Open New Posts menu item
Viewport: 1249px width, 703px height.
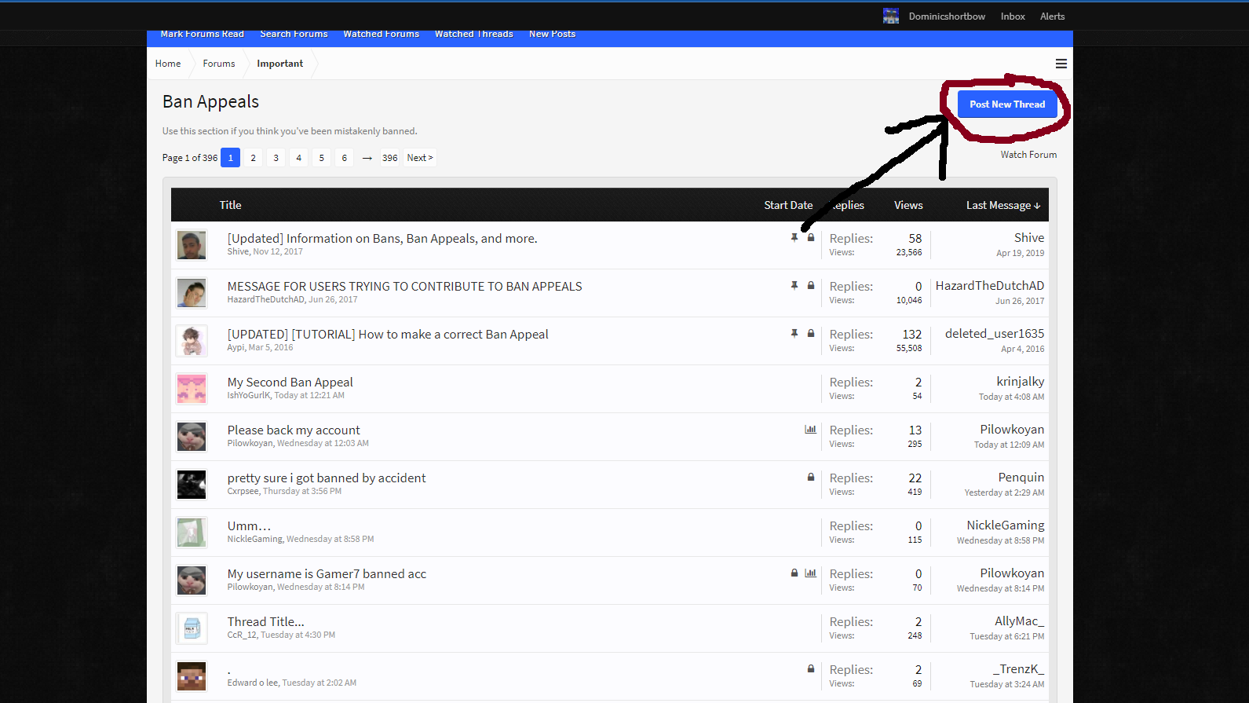(x=552, y=34)
